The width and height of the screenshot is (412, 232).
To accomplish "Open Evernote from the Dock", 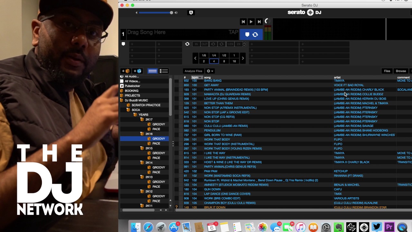I will pyautogui.click(x=339, y=227).
